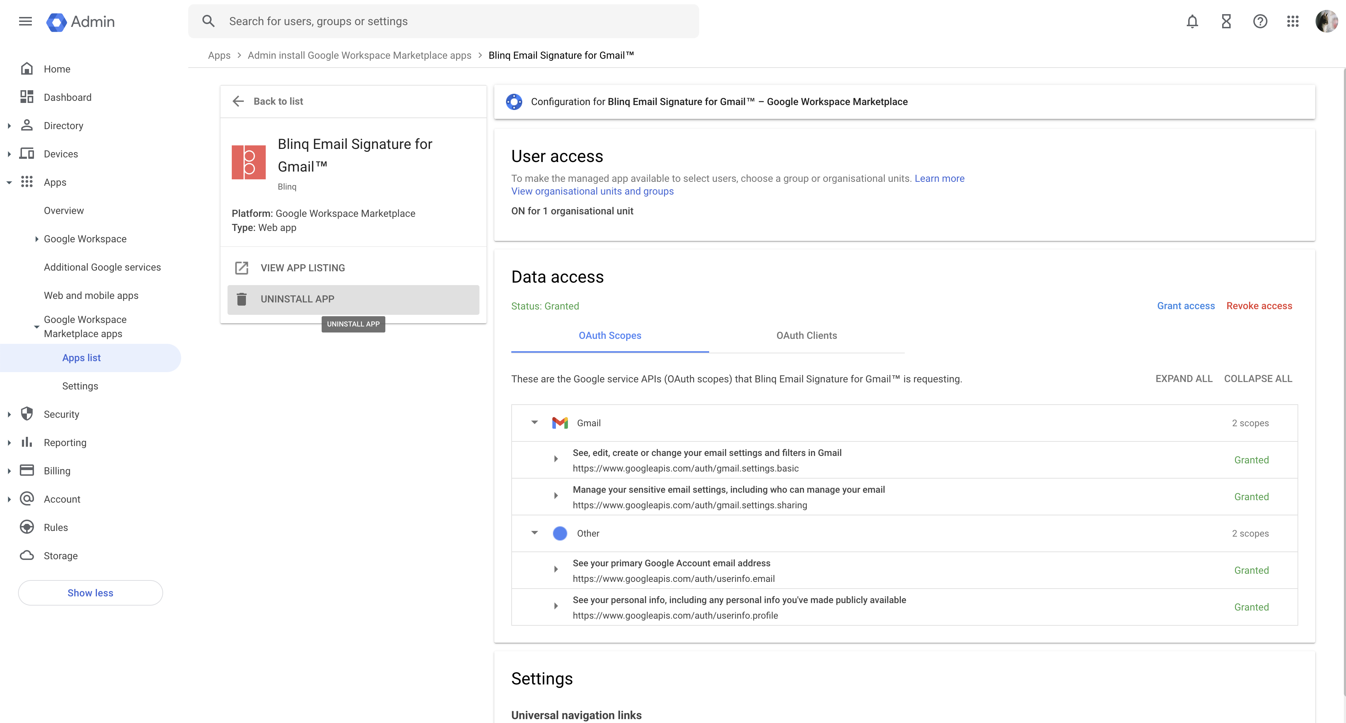
Task: Click the Revoke access link
Action: 1259,306
